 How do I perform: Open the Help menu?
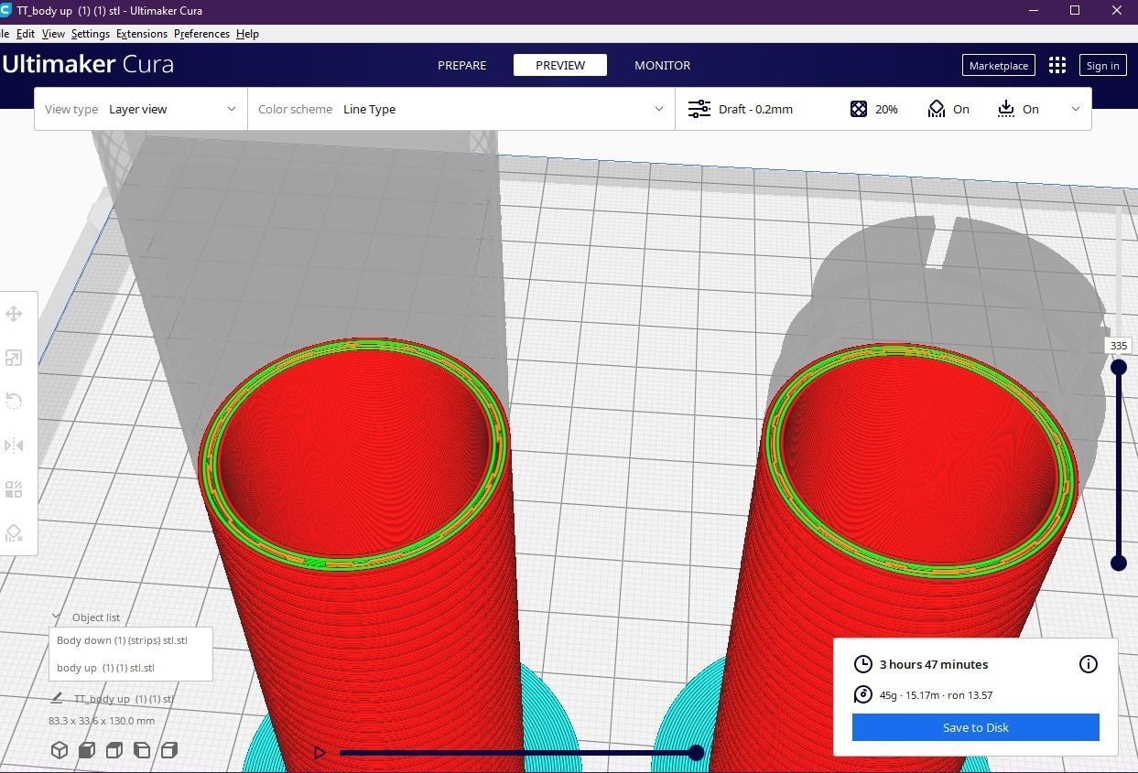[x=247, y=34]
